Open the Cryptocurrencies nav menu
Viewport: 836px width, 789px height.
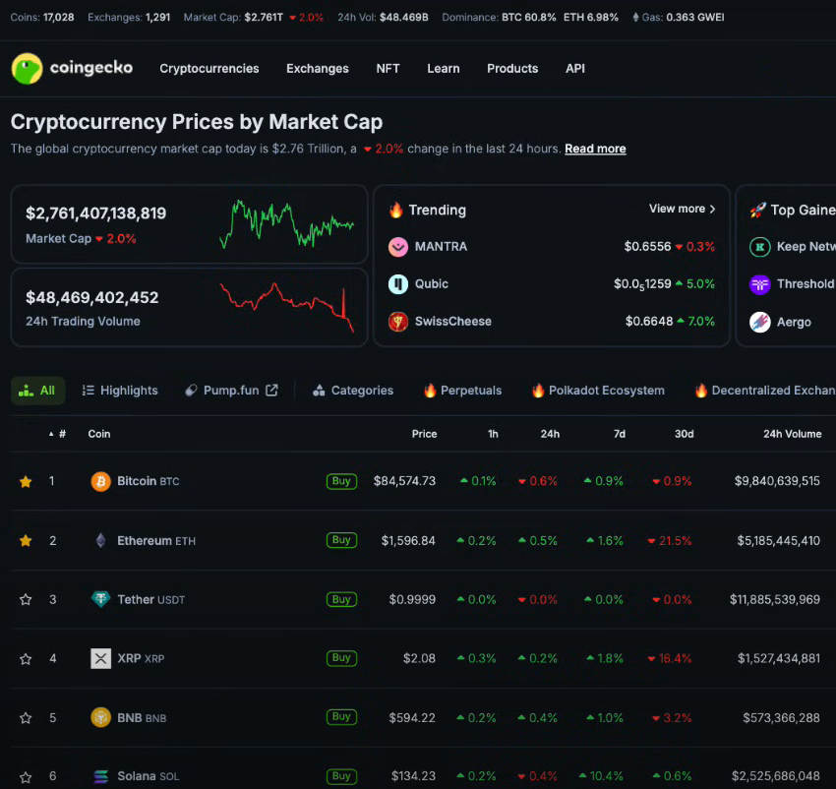(209, 69)
